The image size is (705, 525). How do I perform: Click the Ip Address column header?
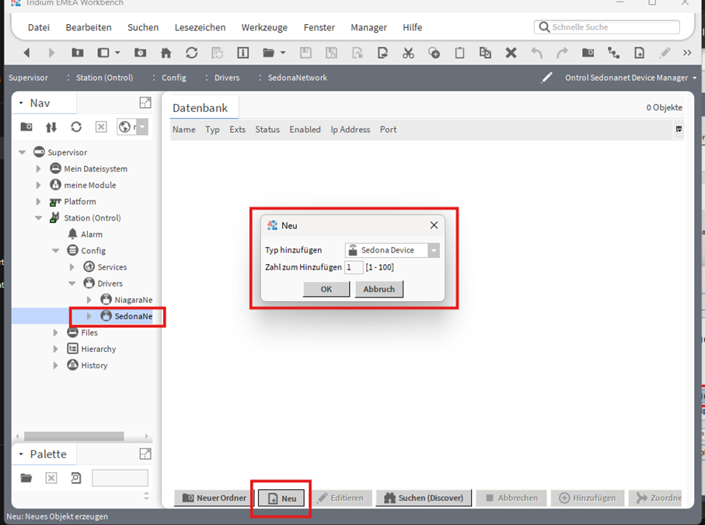coord(351,130)
